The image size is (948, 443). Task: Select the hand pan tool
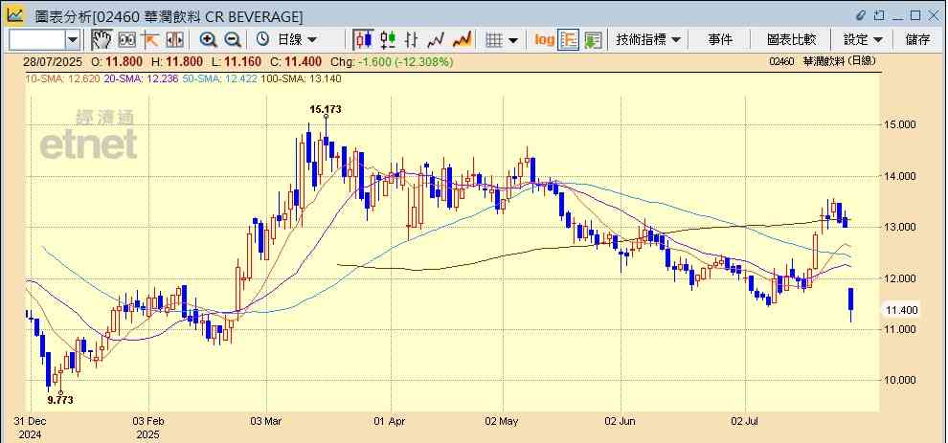102,40
